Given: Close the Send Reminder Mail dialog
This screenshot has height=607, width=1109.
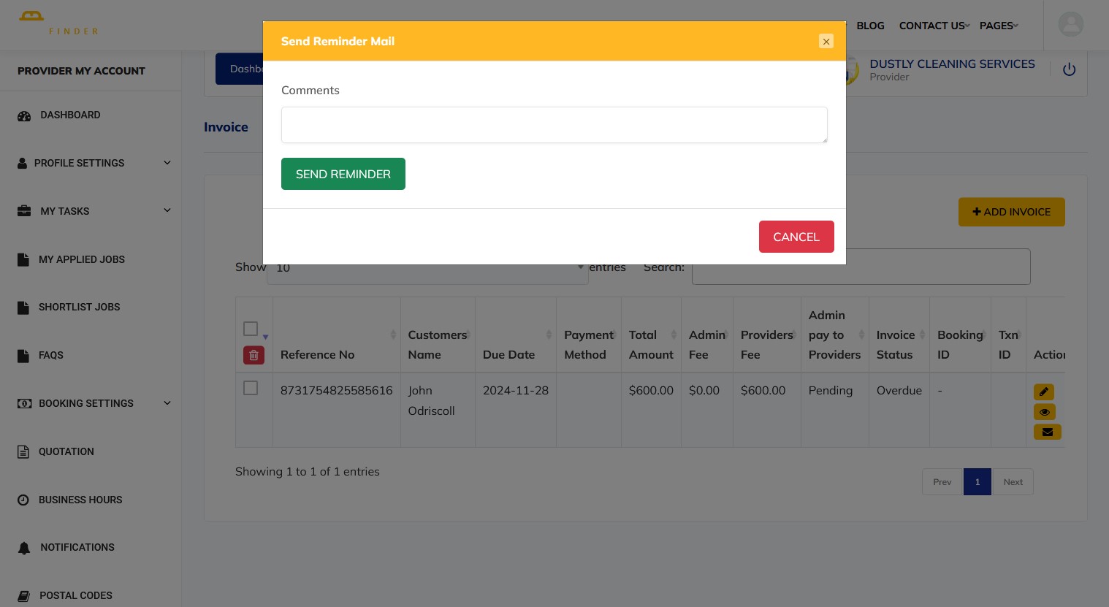Looking at the screenshot, I should pos(826,42).
